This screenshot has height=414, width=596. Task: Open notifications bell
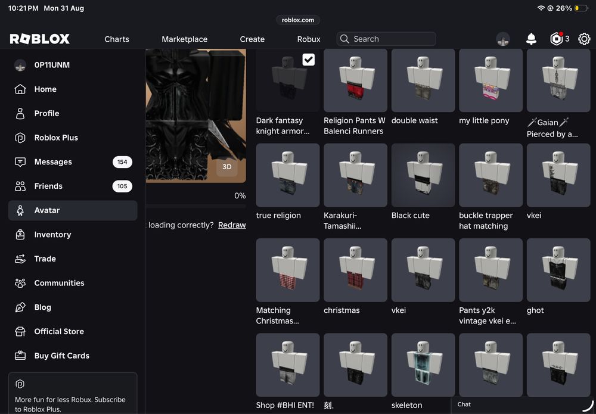531,39
